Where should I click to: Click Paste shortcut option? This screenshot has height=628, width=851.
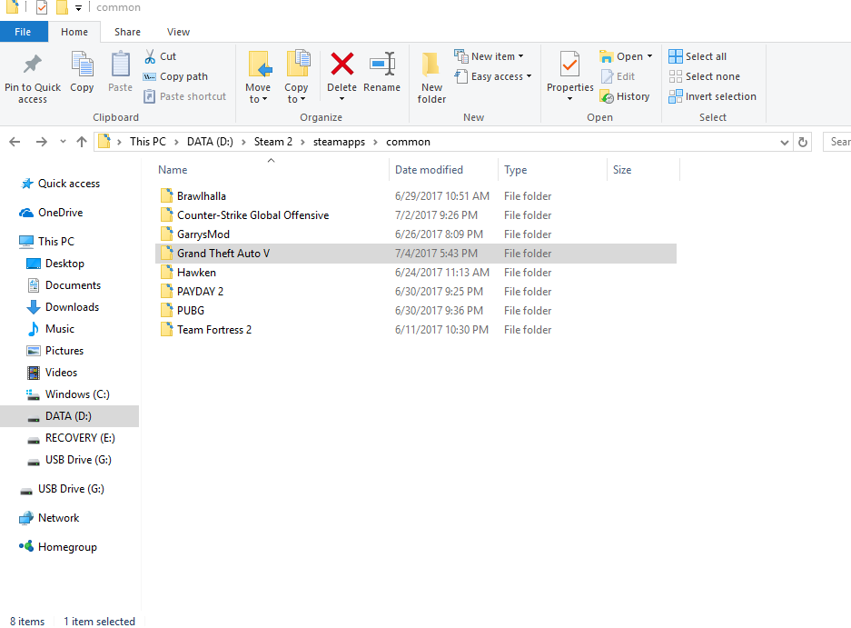click(x=184, y=96)
